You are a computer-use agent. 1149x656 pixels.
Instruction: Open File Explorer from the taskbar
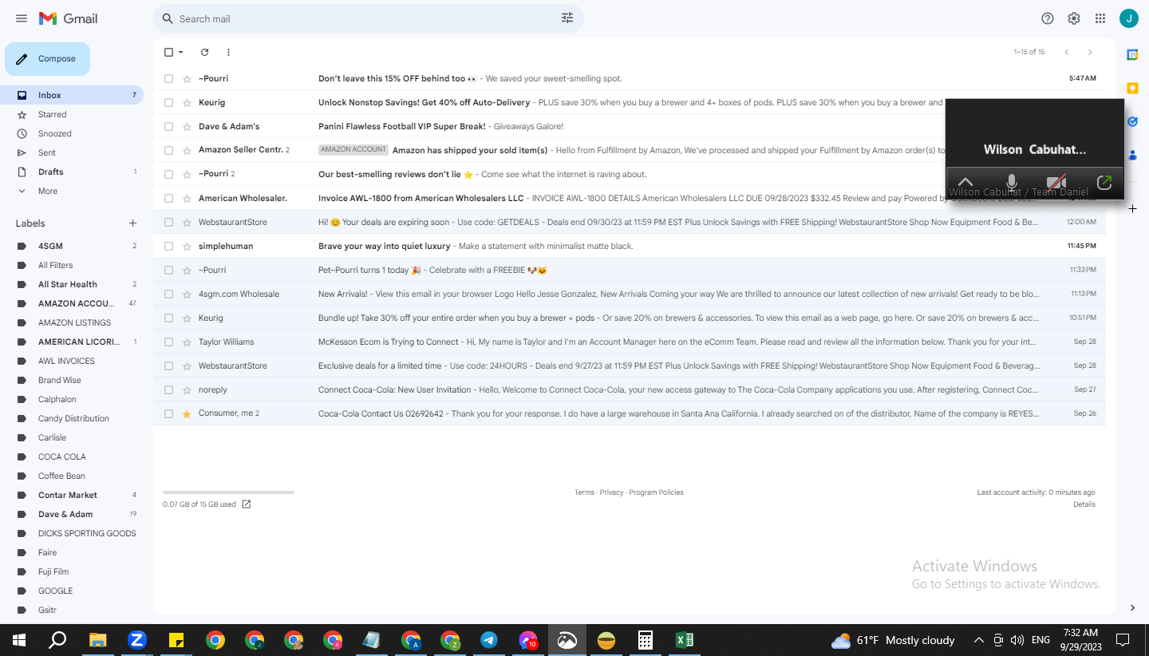[97, 640]
